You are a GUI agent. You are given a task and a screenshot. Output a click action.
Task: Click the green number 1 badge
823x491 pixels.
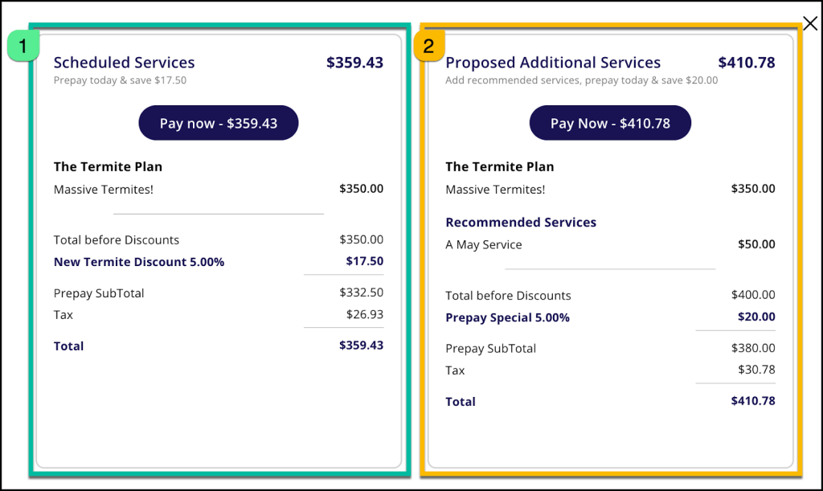tap(23, 47)
